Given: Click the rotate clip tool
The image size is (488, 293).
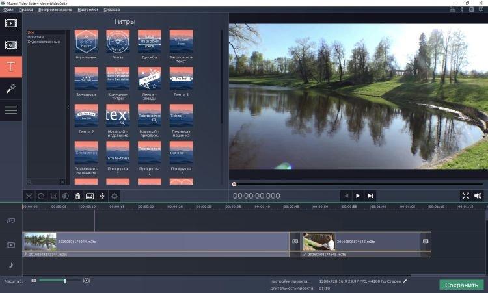Looking at the screenshot, I should [x=41, y=196].
